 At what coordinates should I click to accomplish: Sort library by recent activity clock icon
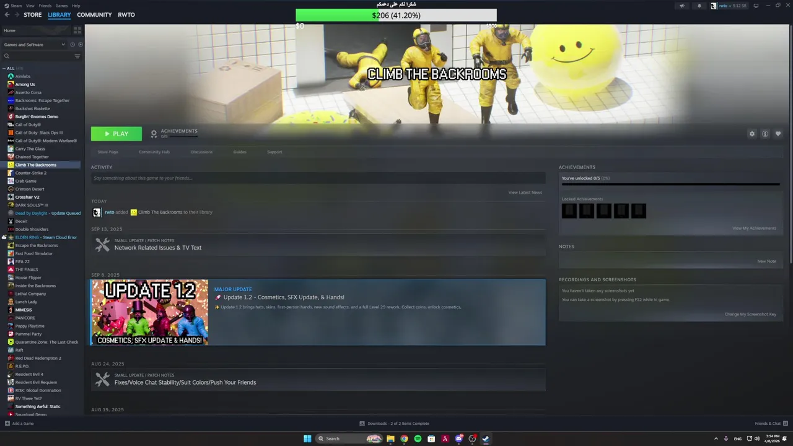tap(72, 45)
